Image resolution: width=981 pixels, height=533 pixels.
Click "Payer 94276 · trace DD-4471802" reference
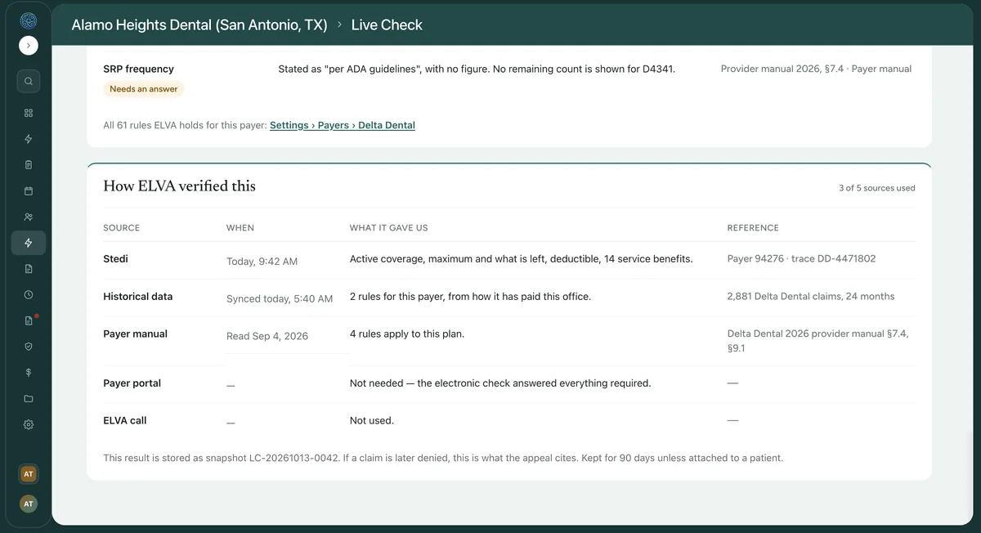[801, 258]
